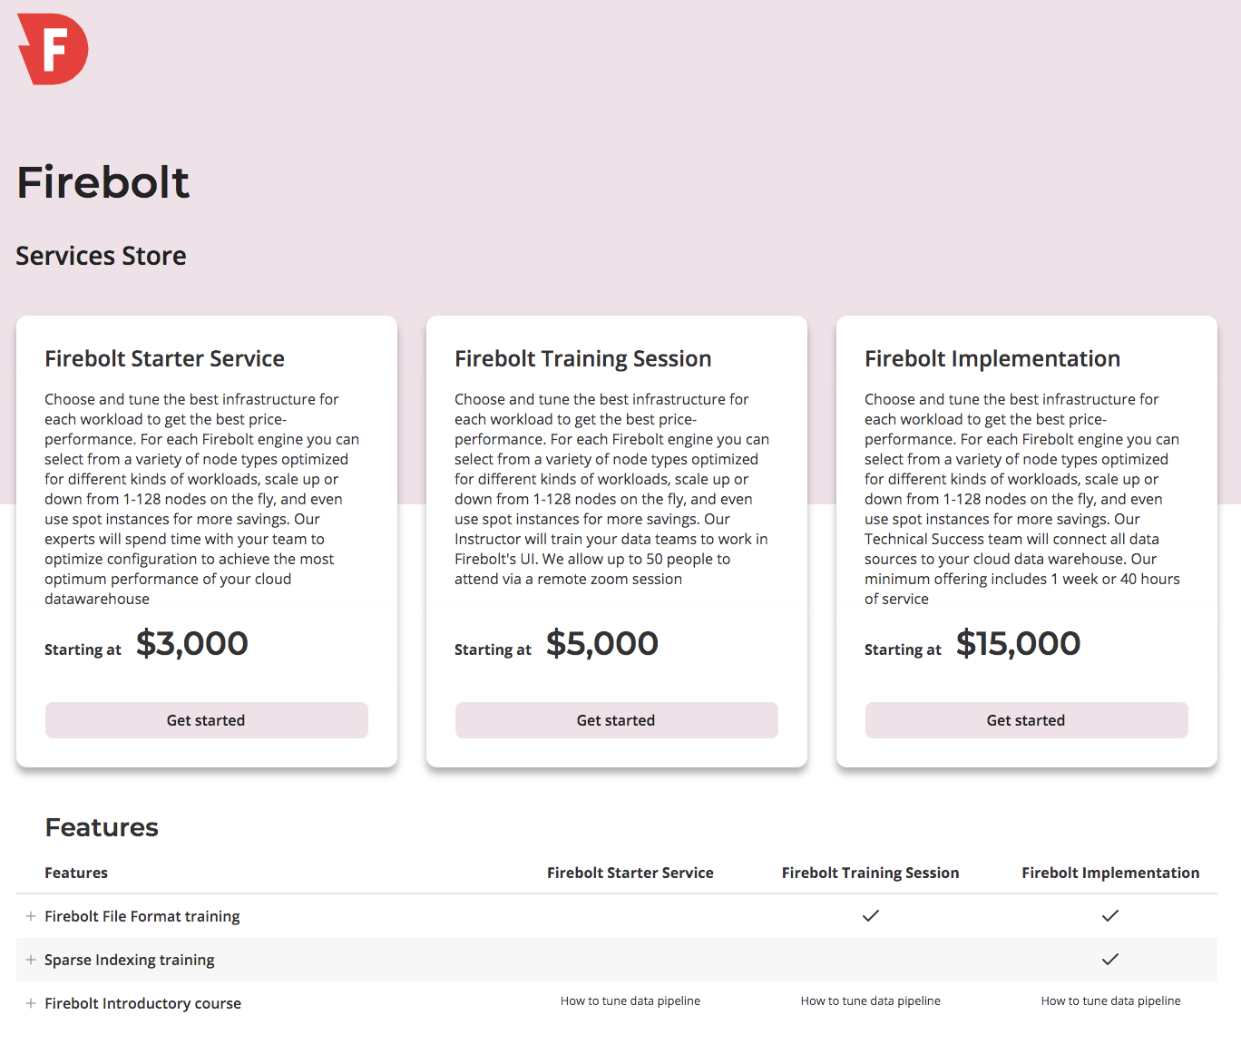
Task: Expand the Firebolt File Format training row
Action: click(x=31, y=916)
